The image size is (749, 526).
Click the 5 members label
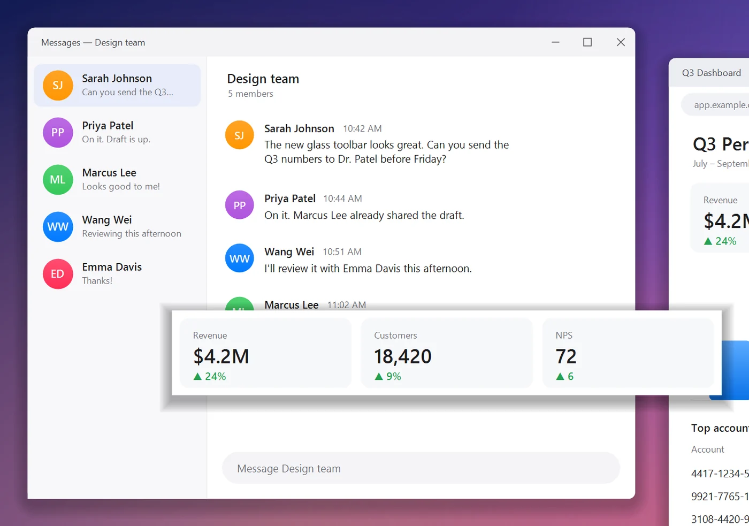(250, 94)
